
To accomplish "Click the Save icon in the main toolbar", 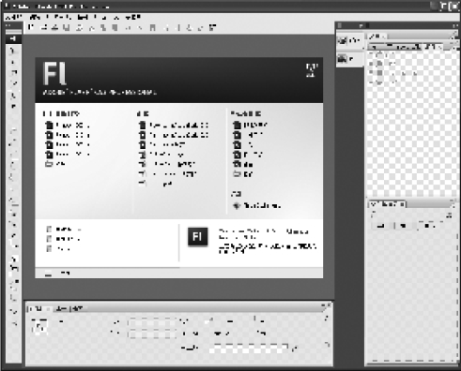I will click(x=66, y=27).
